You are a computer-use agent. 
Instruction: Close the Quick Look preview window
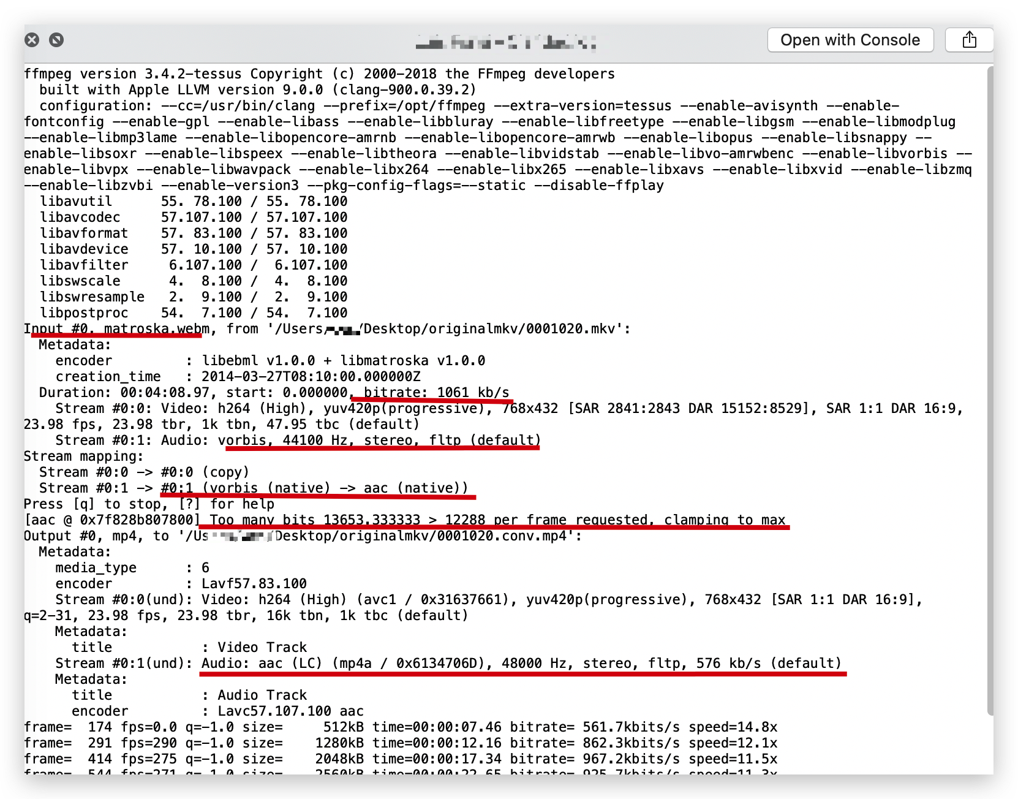pos(32,40)
